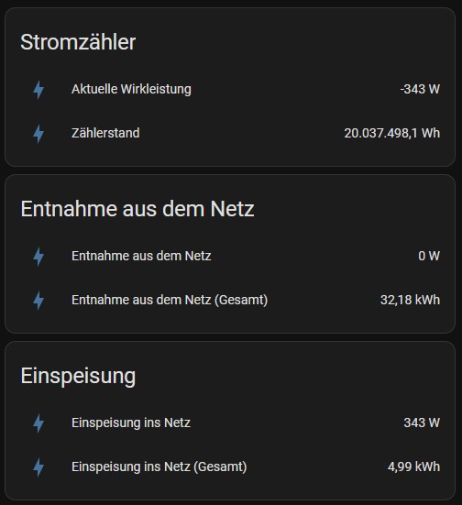The image size is (462, 505).
Task: Click bolt icon for Einspeisung ins Netz (Gesamt)
Action: pyautogui.click(x=38, y=467)
